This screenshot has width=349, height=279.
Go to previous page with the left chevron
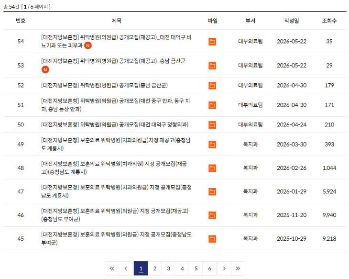(126, 268)
